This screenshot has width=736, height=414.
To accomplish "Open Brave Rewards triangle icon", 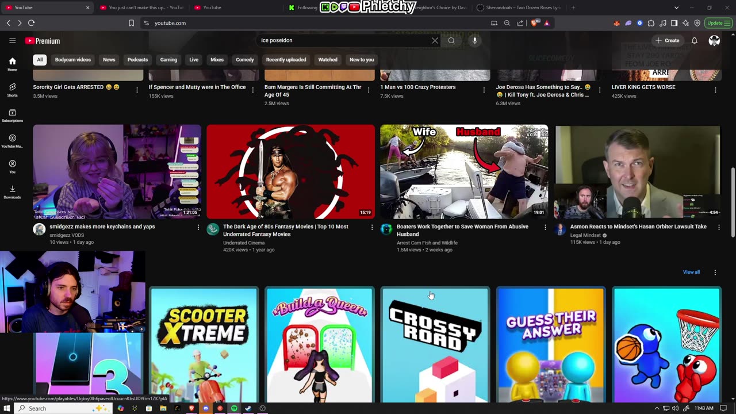I will coord(546,23).
